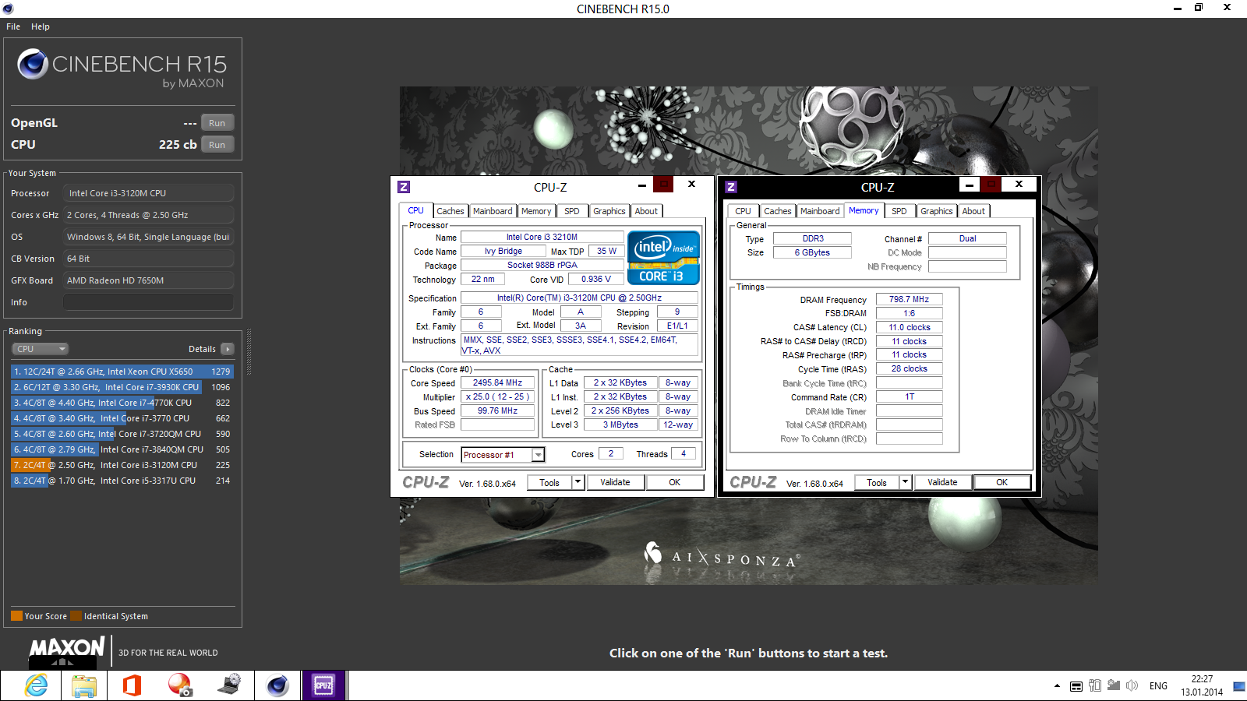Switch to Cinebench from its taskbar icon
This screenshot has height=701, width=1247.
tap(277, 685)
